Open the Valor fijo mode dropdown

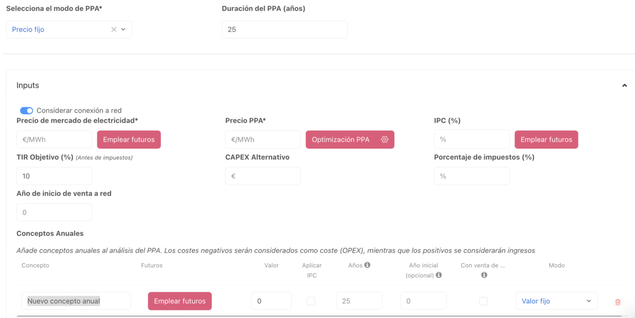pos(556,301)
